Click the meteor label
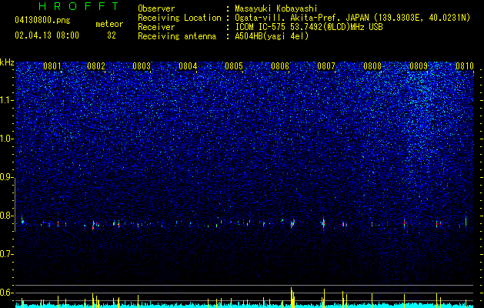The image size is (484, 308). (109, 24)
